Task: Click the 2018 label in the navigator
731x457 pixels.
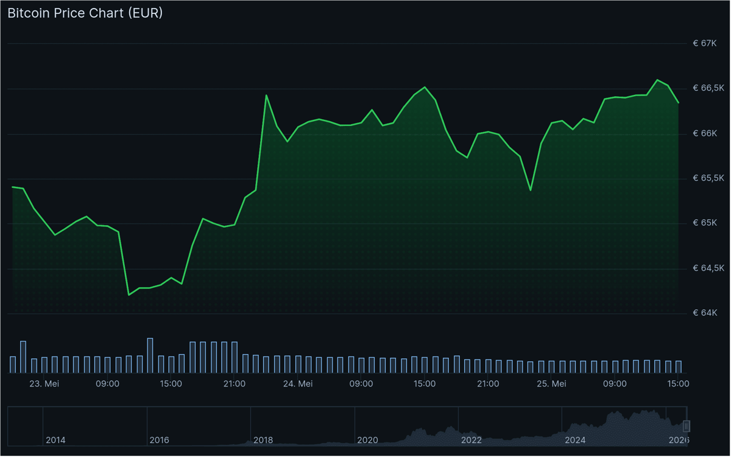Action: click(263, 440)
